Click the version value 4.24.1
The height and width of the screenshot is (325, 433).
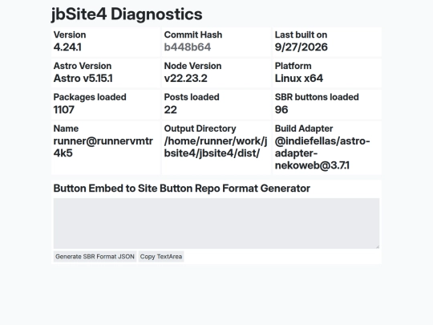pos(67,47)
